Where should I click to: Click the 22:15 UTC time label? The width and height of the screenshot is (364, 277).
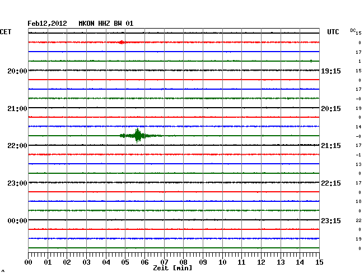pos(331,183)
